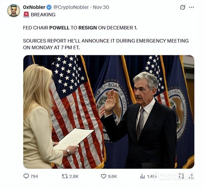Click the Nov 30 timestamp

pyautogui.click(x=100, y=7)
